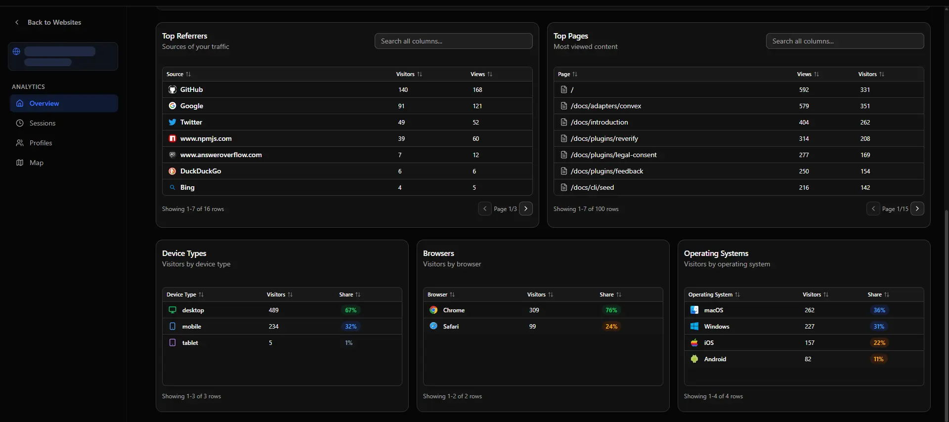Sort Browsers table by Visitors

pyautogui.click(x=540, y=295)
